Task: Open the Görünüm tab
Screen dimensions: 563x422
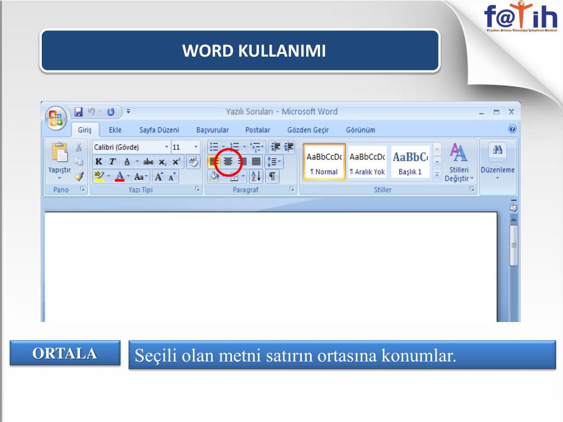Action: (361, 130)
